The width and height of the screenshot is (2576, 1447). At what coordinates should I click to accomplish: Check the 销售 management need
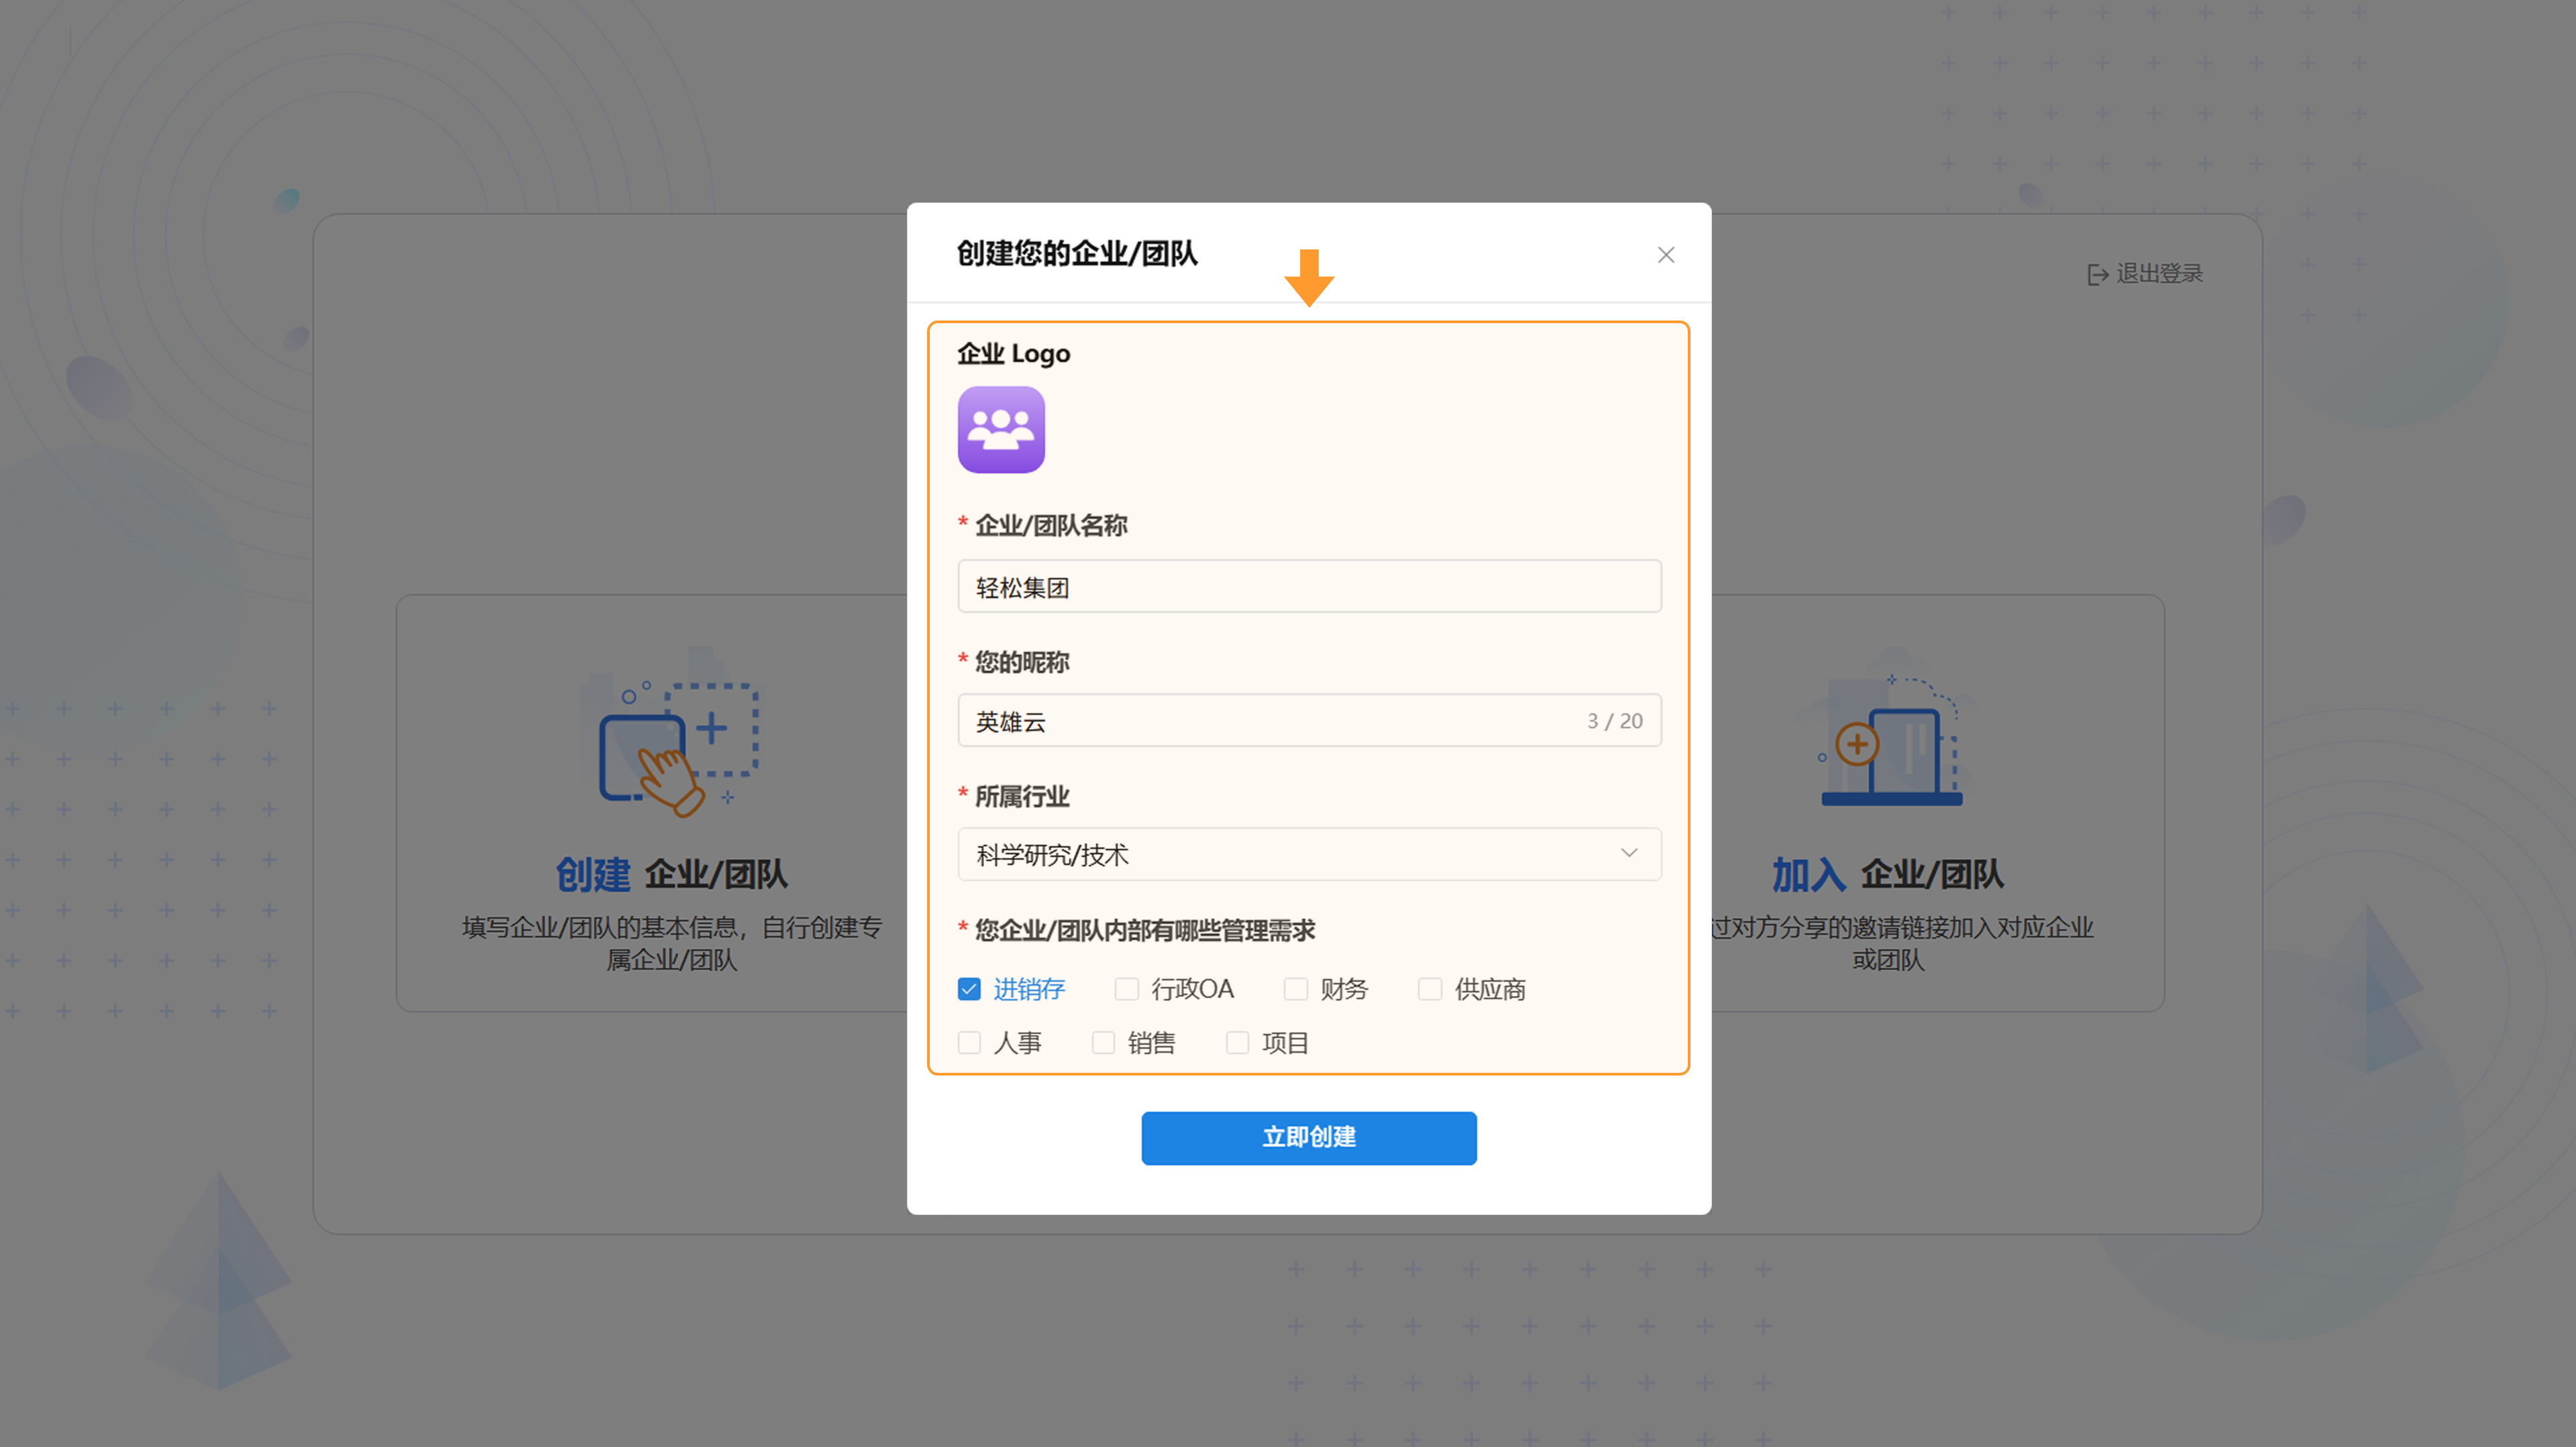point(1103,1043)
